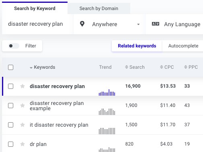Star the 'disaster recovery plan example' keyword
The height and width of the screenshot is (152, 203).
tap(23, 105)
